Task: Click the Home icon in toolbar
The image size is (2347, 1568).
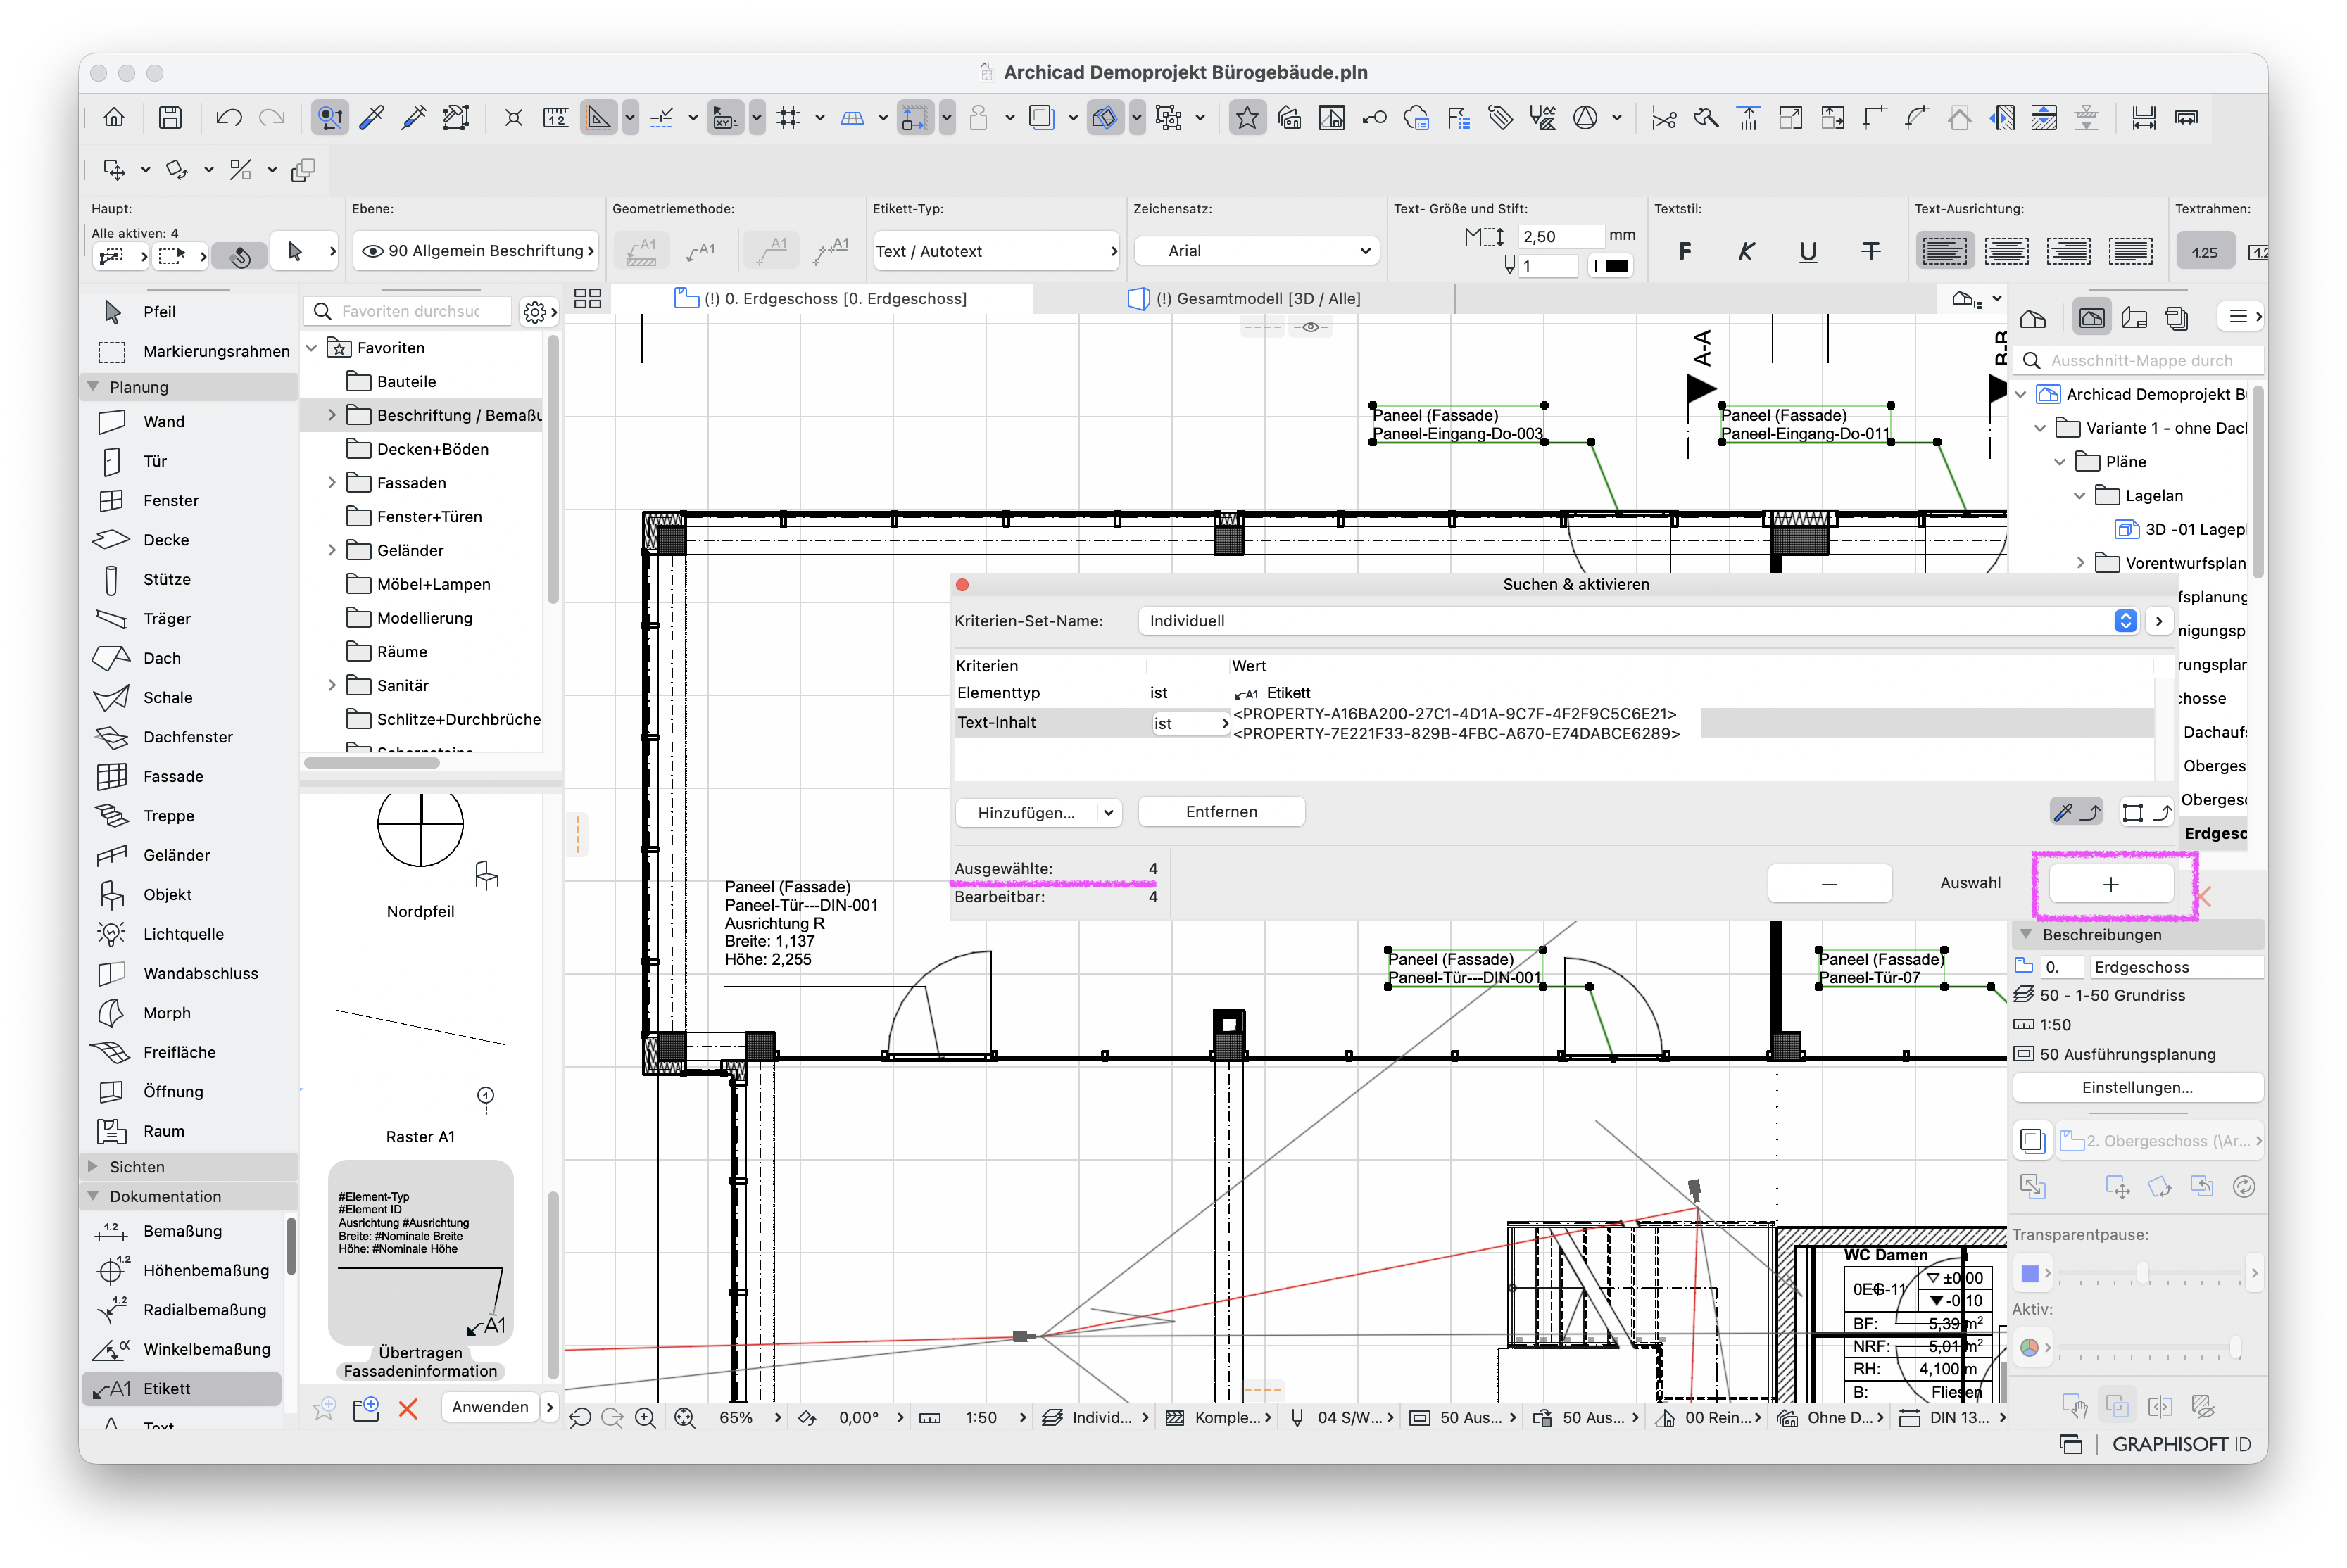Action: (114, 118)
